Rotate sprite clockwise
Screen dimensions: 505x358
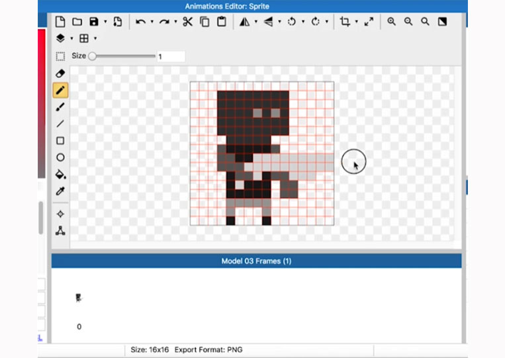(316, 22)
